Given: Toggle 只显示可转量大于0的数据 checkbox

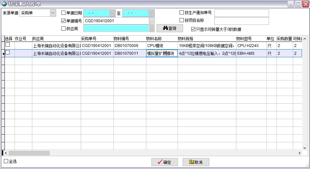Looking at the screenshot, I should click(x=193, y=29).
